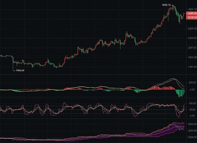Viewport: 197px width, 143px height.
Task: Click the 3833.19 price axis label
Action: point(192,9)
